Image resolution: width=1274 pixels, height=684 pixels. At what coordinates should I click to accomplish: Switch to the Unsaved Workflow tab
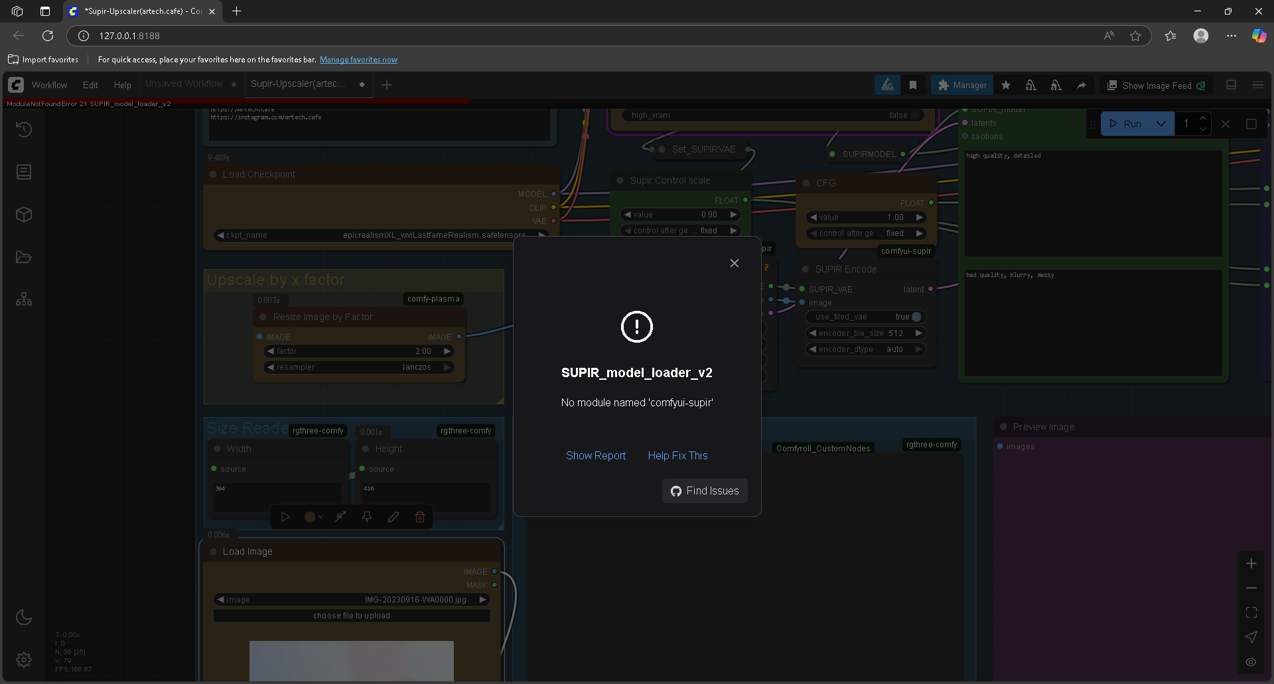tap(184, 84)
